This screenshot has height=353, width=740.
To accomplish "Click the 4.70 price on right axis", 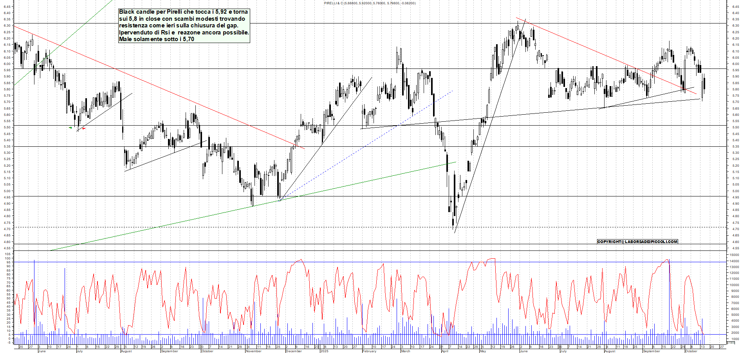I will (x=735, y=229).
